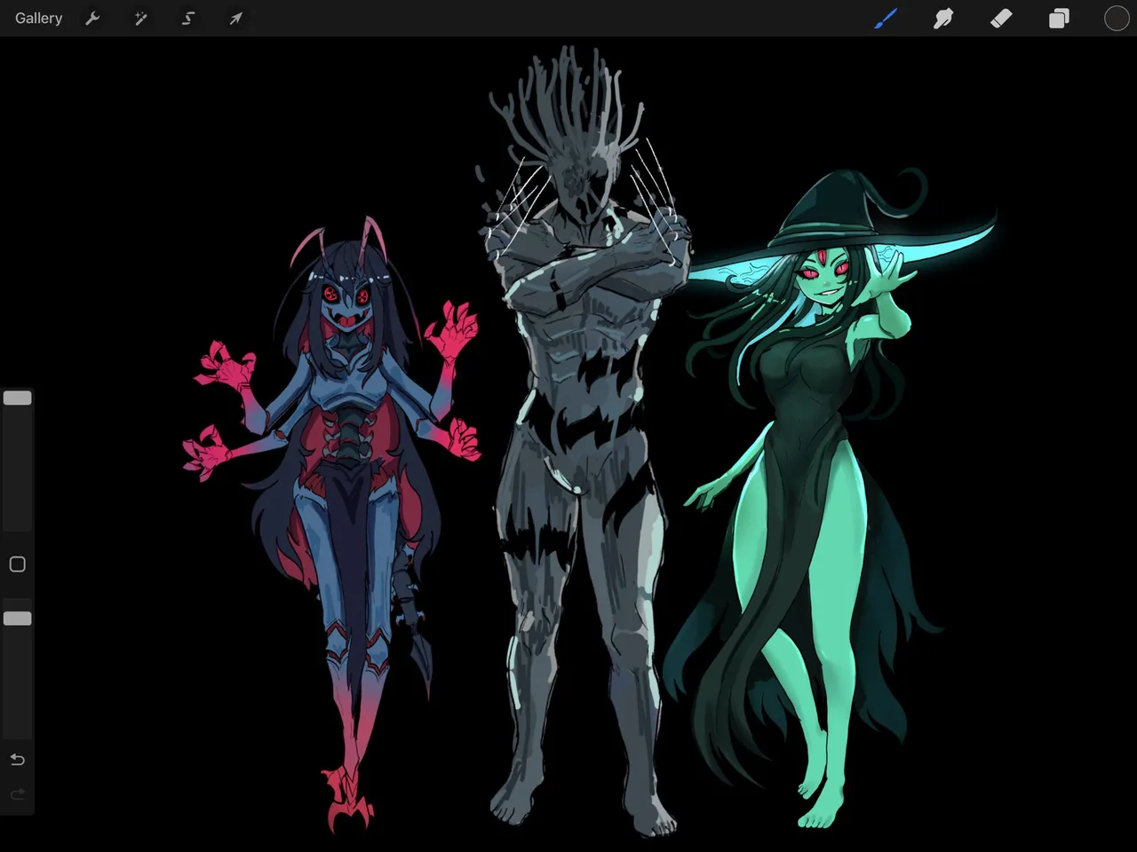This screenshot has width=1137, height=852.
Task: Click the brush size slider handle
Action: coord(17,398)
